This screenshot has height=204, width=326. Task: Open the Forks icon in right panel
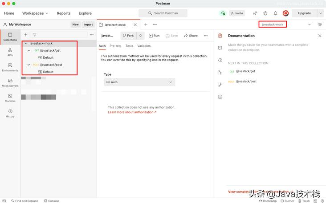click(220, 72)
